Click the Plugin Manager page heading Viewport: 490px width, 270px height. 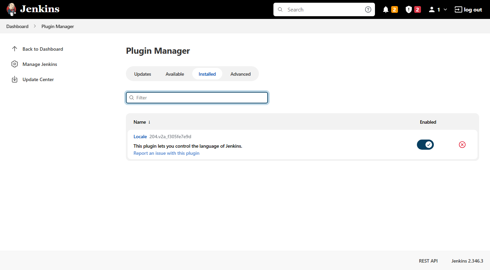(x=158, y=51)
